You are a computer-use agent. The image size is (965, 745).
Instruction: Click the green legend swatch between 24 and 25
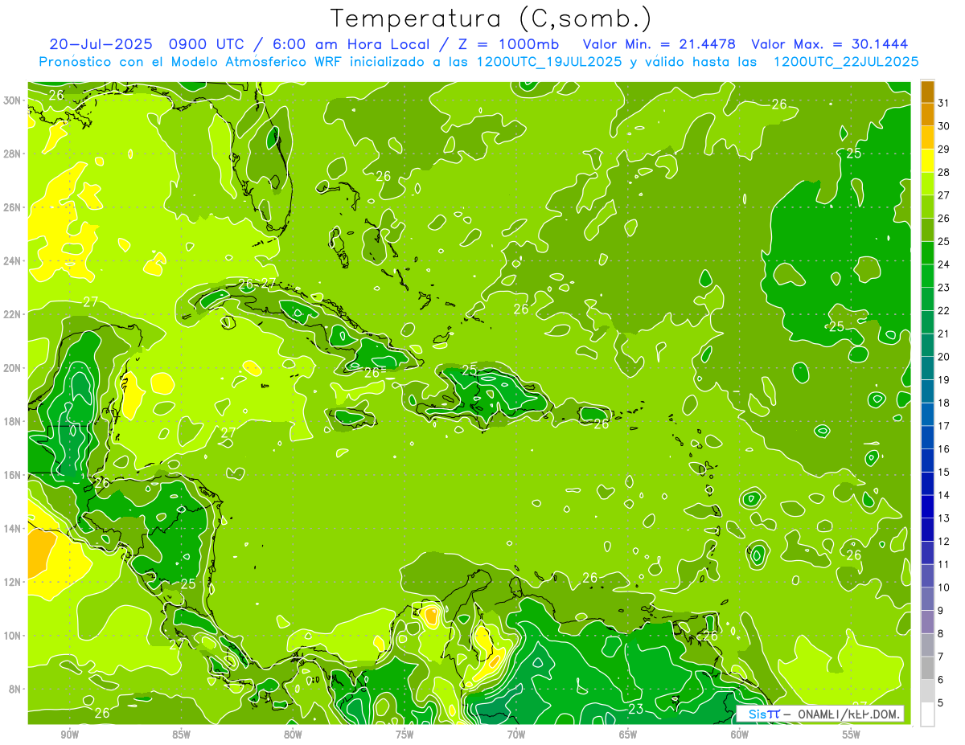click(x=927, y=253)
